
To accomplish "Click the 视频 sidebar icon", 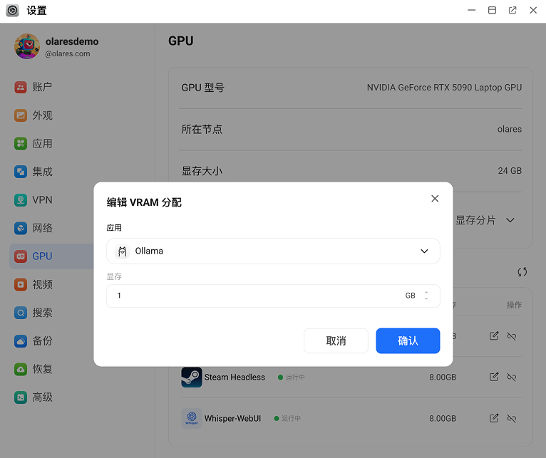I will 21,285.
